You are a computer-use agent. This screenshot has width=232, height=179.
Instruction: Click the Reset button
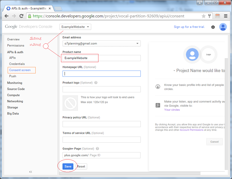click(x=81, y=166)
